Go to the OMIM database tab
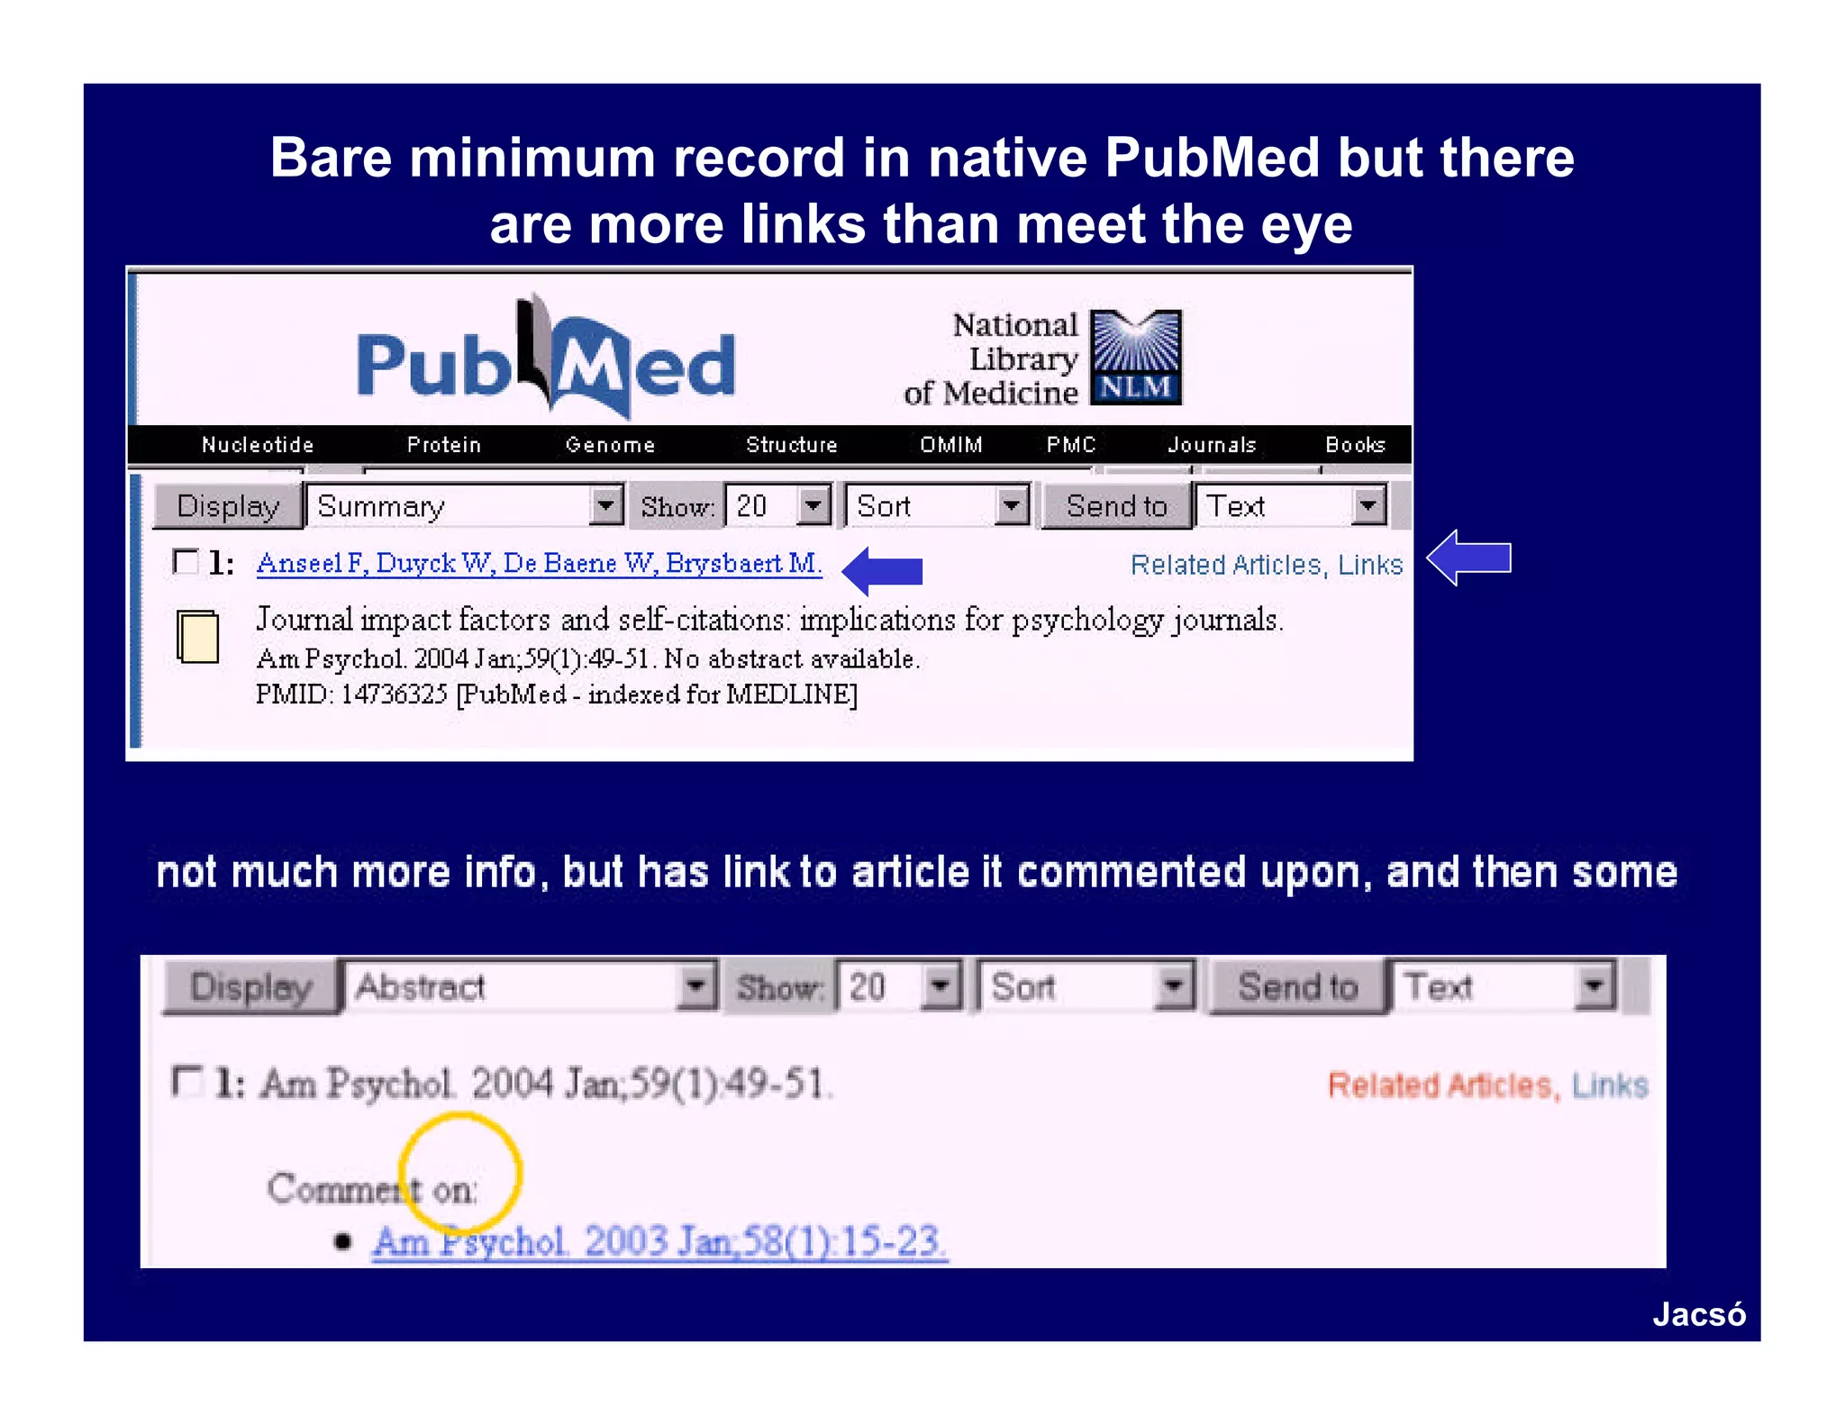Viewport: 1845px width, 1425px height. (951, 444)
